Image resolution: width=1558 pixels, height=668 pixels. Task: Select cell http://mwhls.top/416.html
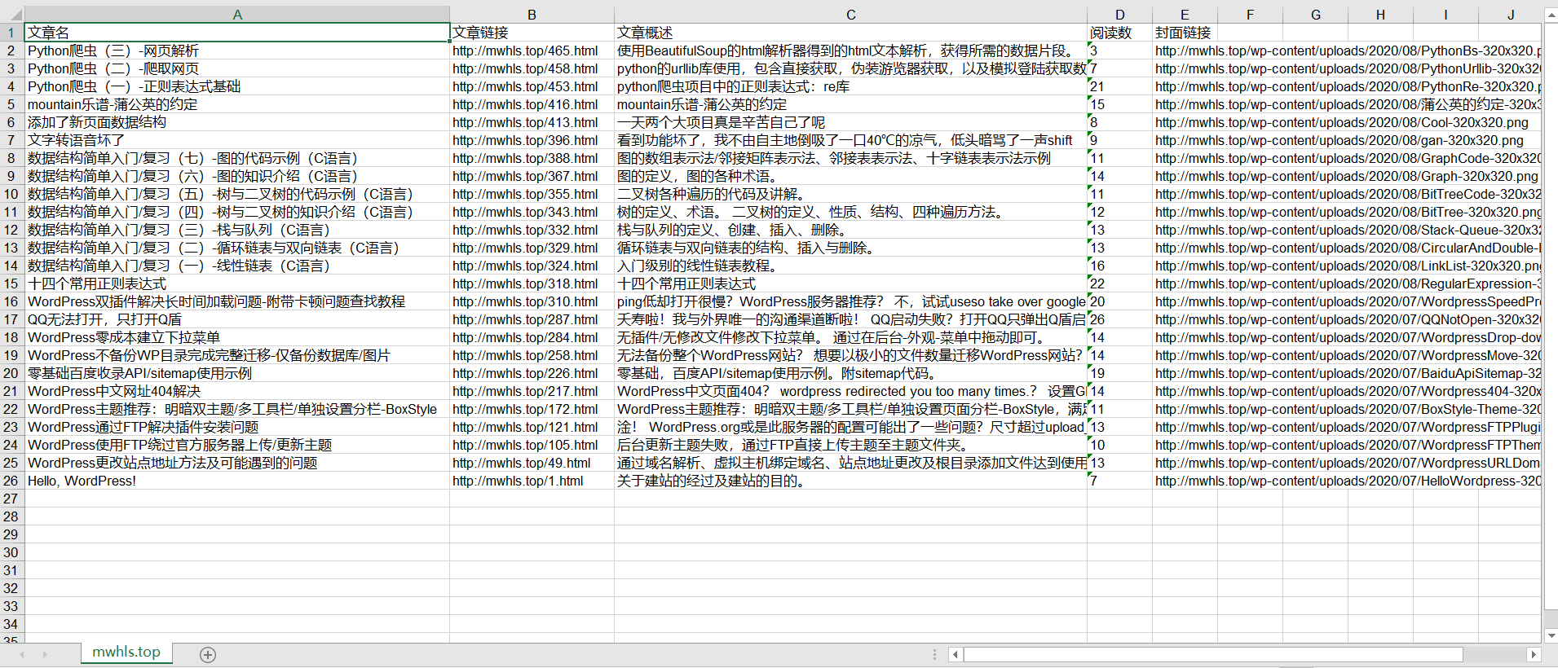532,104
